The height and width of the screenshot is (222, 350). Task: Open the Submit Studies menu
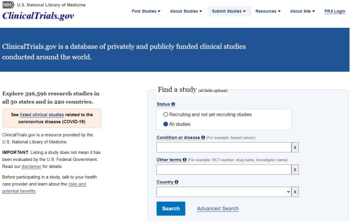click(x=229, y=11)
